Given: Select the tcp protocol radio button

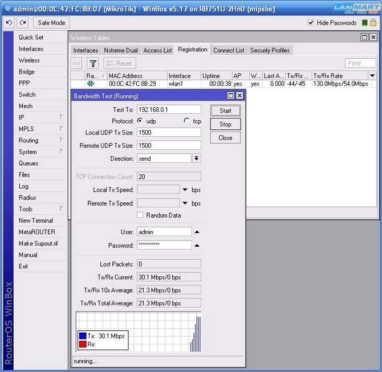Looking at the screenshot, I should [186, 121].
